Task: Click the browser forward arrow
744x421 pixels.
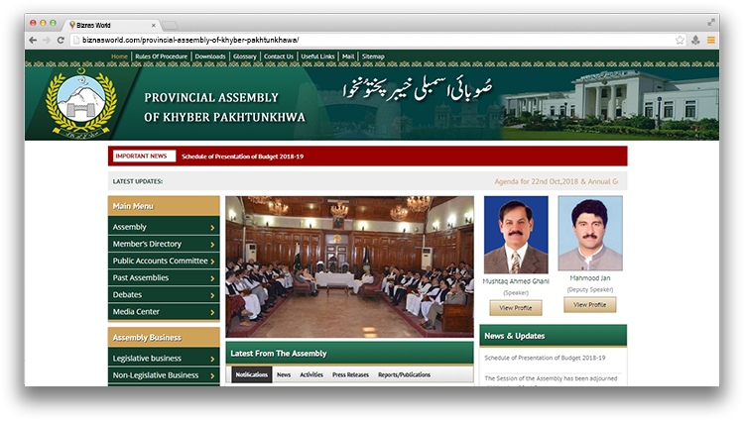Action: click(x=47, y=40)
